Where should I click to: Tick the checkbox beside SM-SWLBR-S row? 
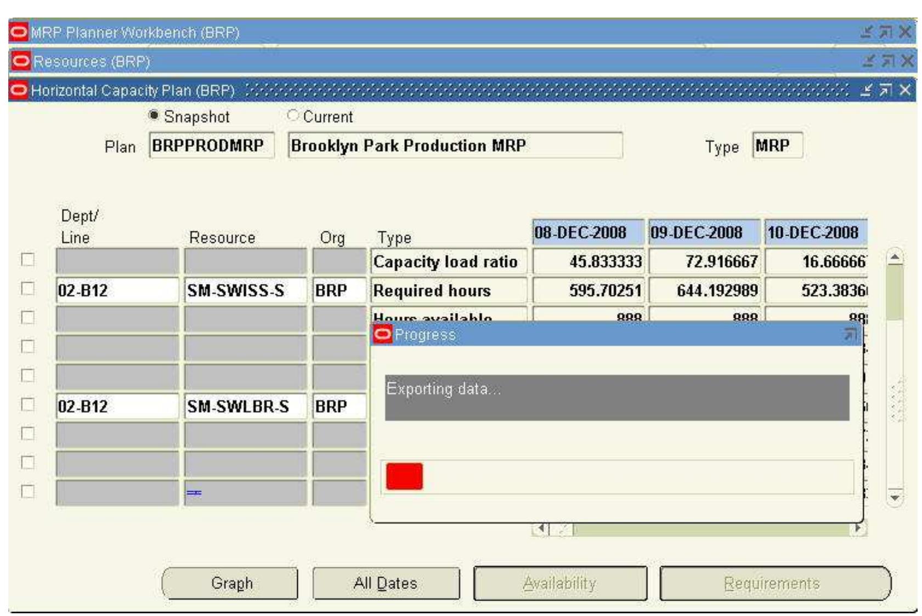27,404
